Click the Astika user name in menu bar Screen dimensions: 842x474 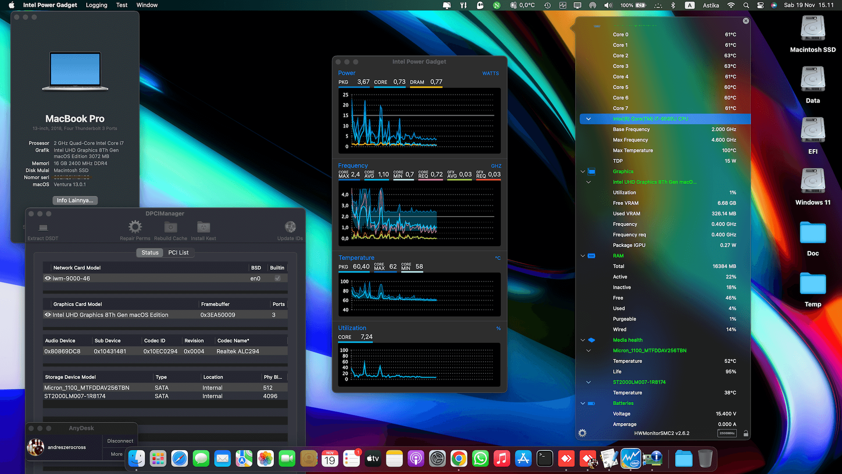pos(711,5)
